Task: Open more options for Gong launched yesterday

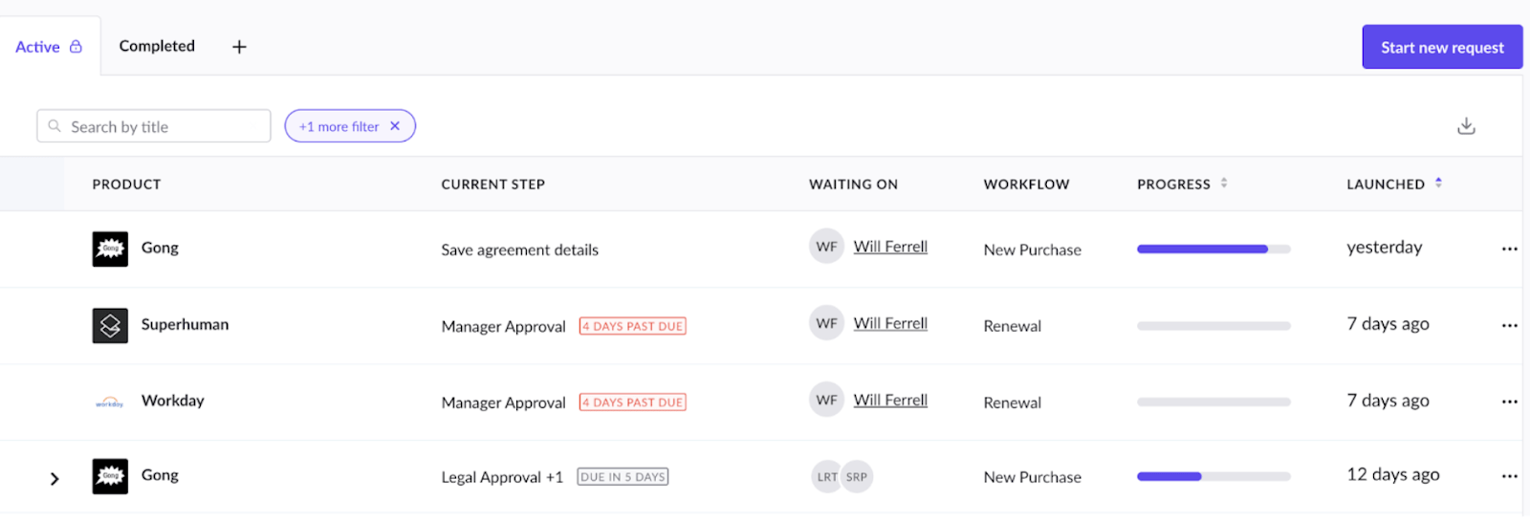Action: [1509, 249]
